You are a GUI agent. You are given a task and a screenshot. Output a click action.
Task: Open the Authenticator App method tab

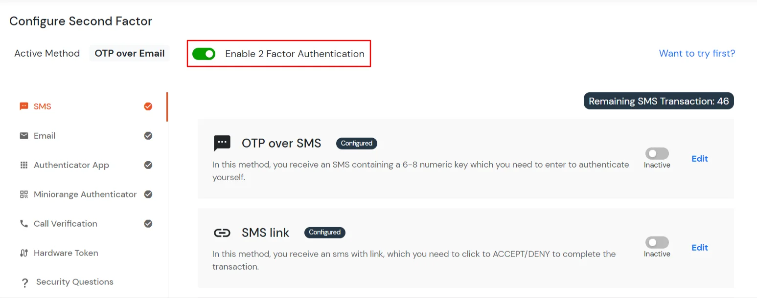71,165
